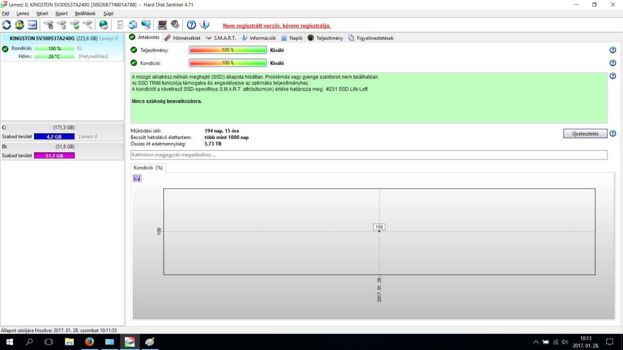Open the Lemez menu
The width and height of the screenshot is (623, 350).
(x=23, y=14)
